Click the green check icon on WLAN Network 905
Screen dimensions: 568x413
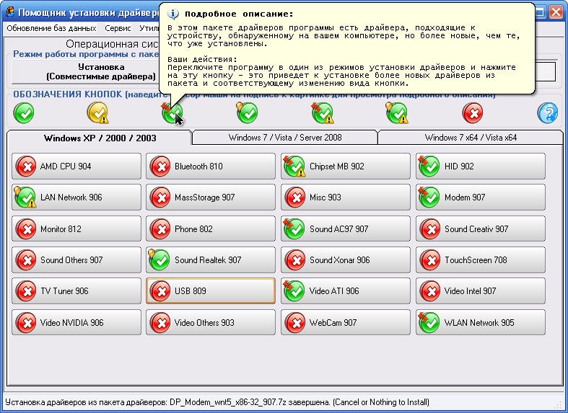click(429, 323)
